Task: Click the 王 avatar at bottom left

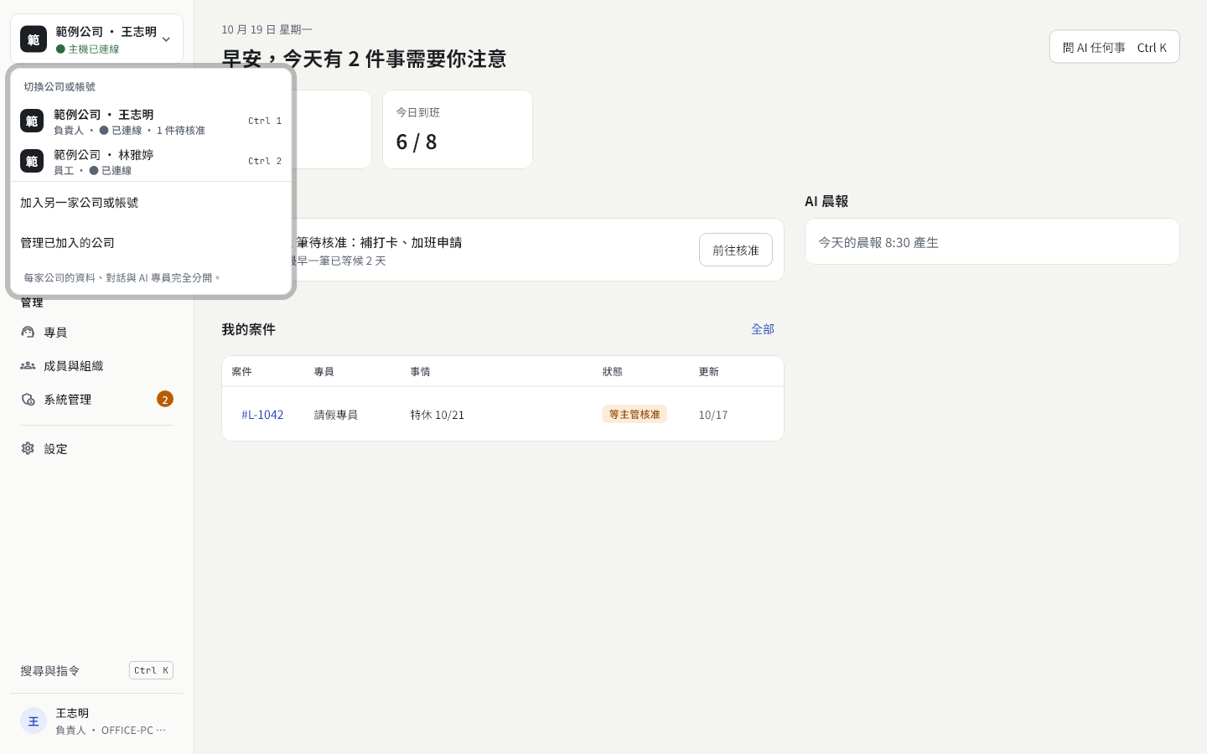Action: 34,721
